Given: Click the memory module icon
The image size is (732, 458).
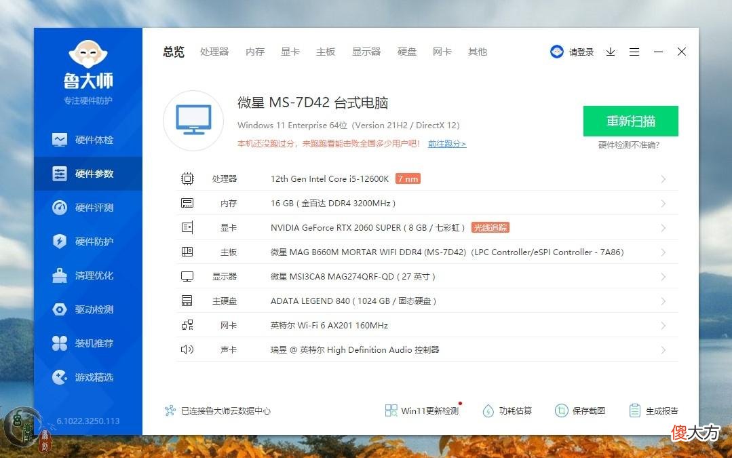Looking at the screenshot, I should (187, 203).
